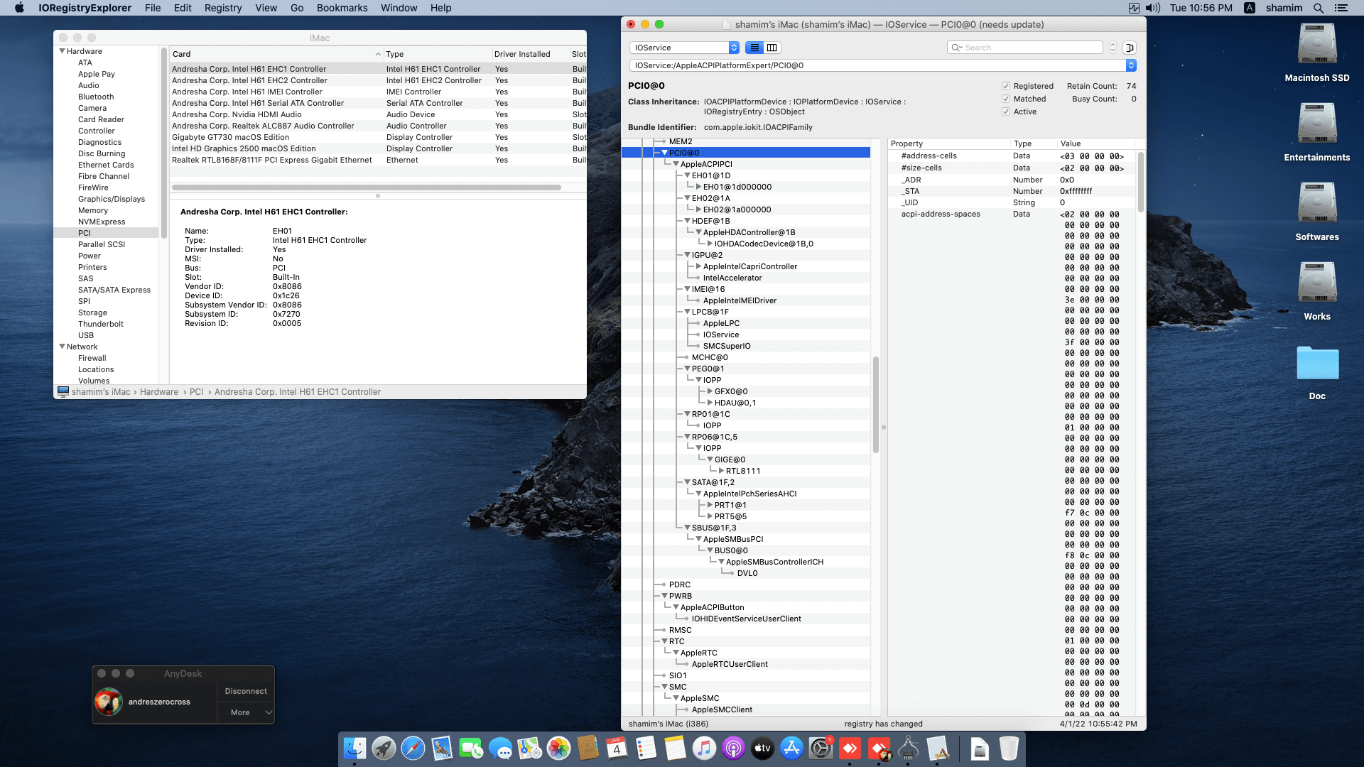Viewport: 1364px width, 767px height.
Task: Open the Go menu
Action: (297, 8)
